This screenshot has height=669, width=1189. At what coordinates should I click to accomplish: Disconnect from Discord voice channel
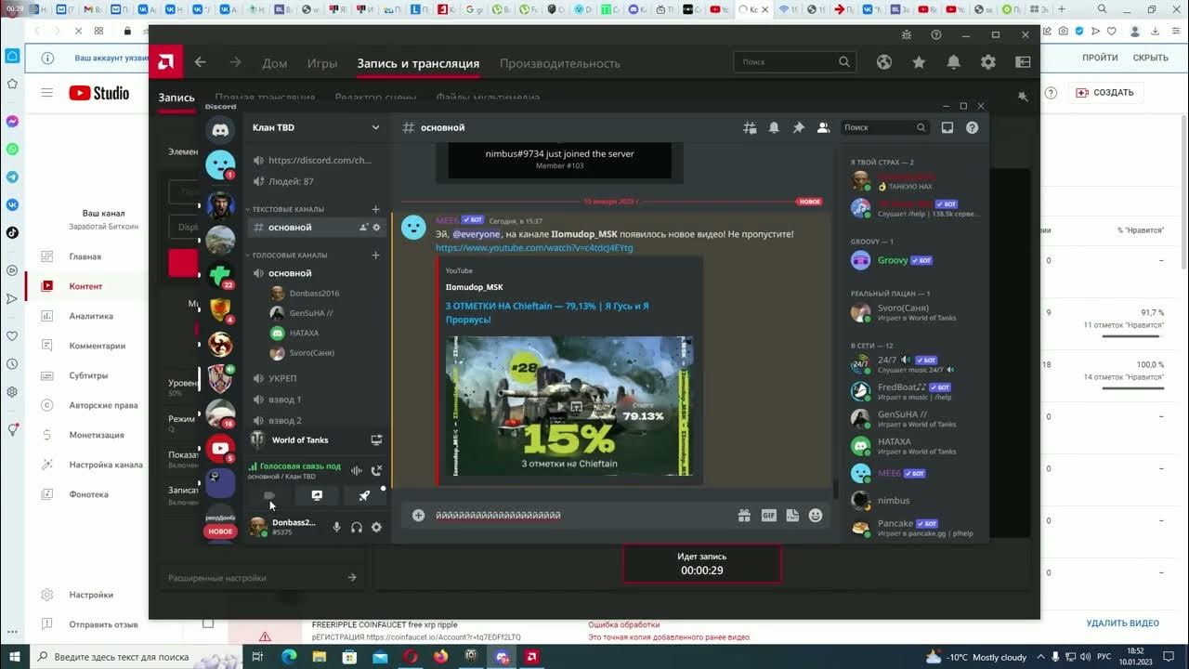376,470
